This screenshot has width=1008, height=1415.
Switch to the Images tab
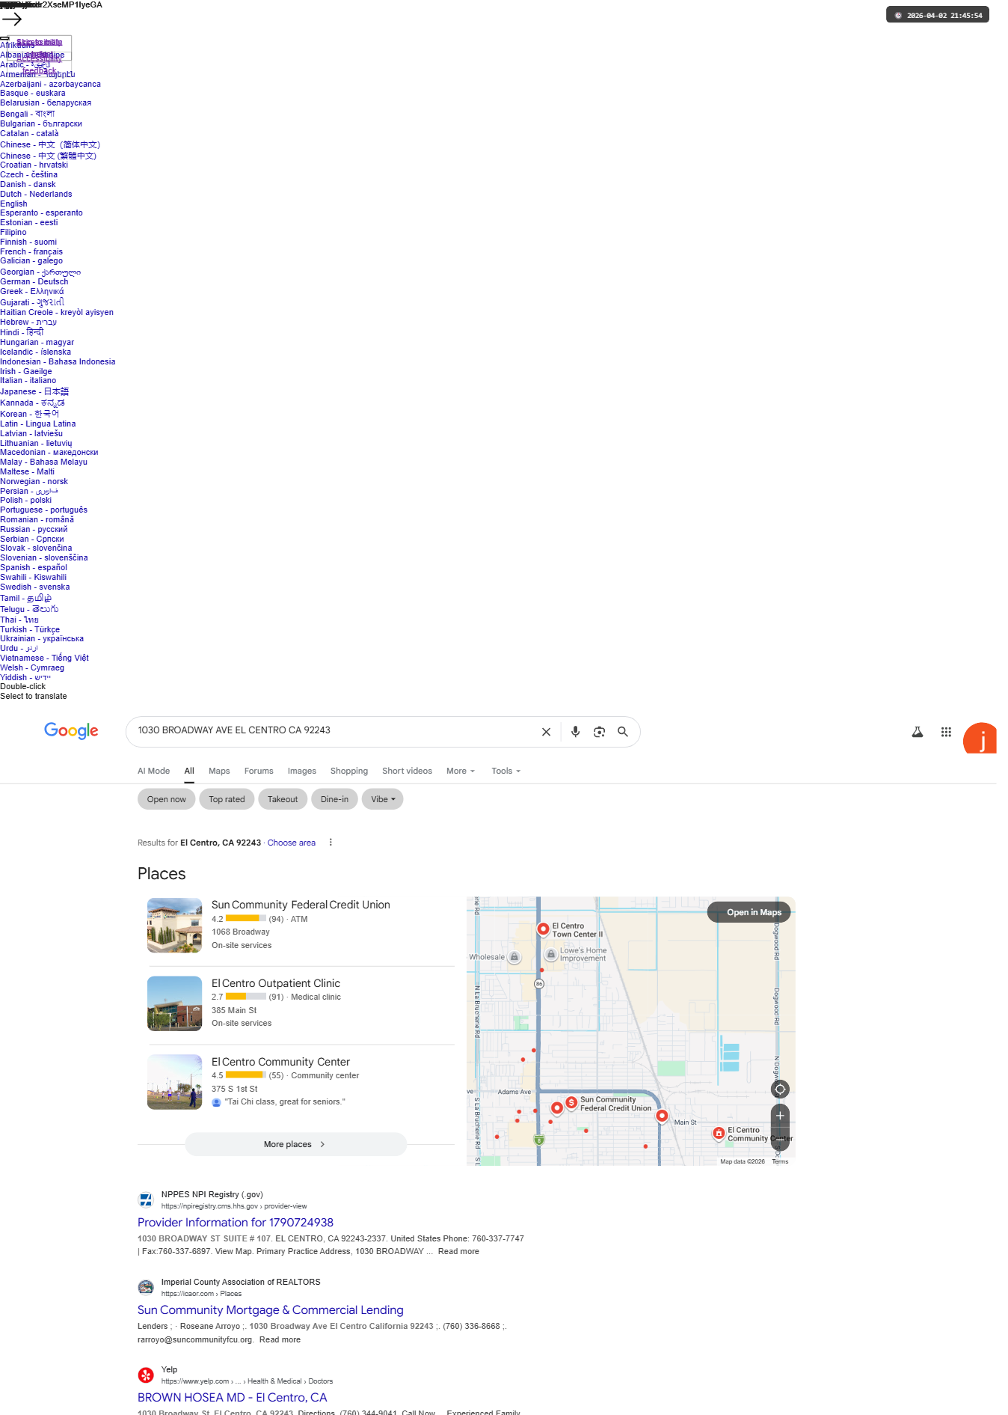click(302, 771)
